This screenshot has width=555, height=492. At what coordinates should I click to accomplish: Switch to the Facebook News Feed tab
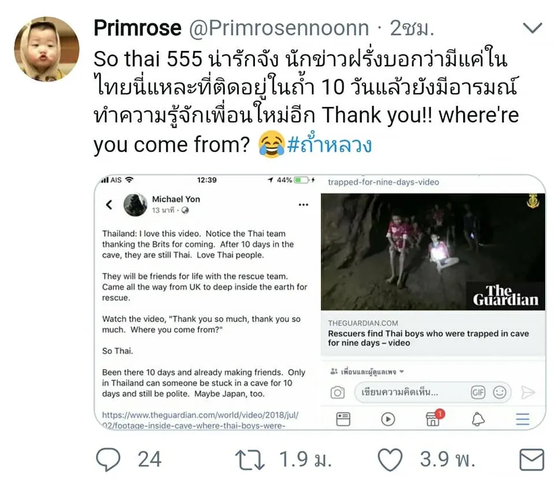(x=343, y=419)
